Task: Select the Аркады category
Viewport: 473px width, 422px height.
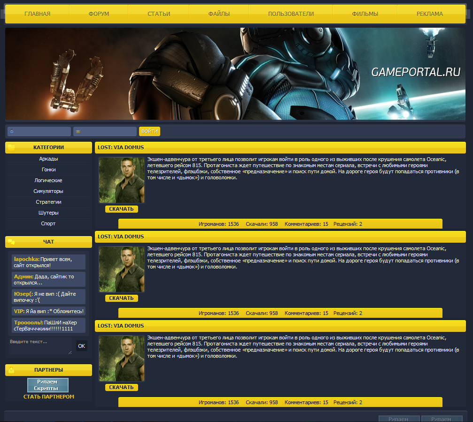Action: [48, 159]
